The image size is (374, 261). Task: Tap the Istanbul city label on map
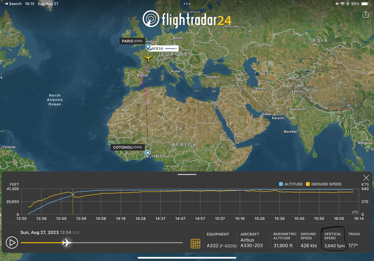pyautogui.click(x=212, y=77)
